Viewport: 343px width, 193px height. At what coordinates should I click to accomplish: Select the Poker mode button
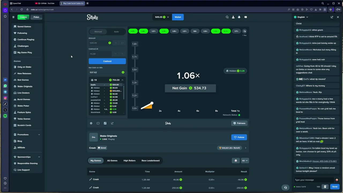(36, 17)
